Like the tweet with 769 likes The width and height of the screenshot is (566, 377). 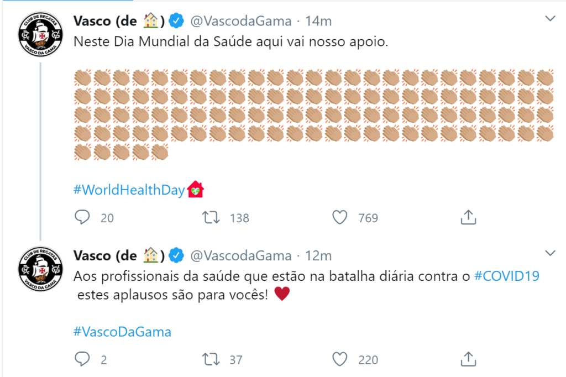point(339,217)
